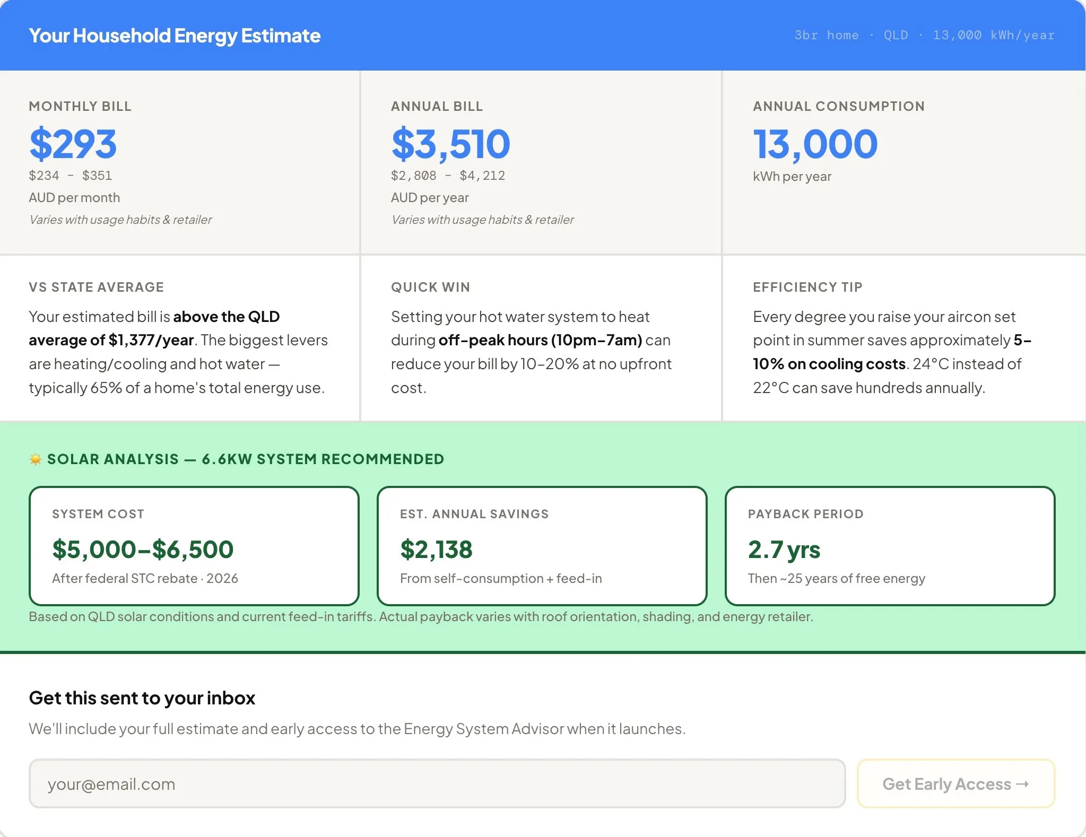Viewport: 1086px width, 837px height.
Task: Click the 'Varies with usage' note under Monthly Bill
Action: click(x=120, y=220)
